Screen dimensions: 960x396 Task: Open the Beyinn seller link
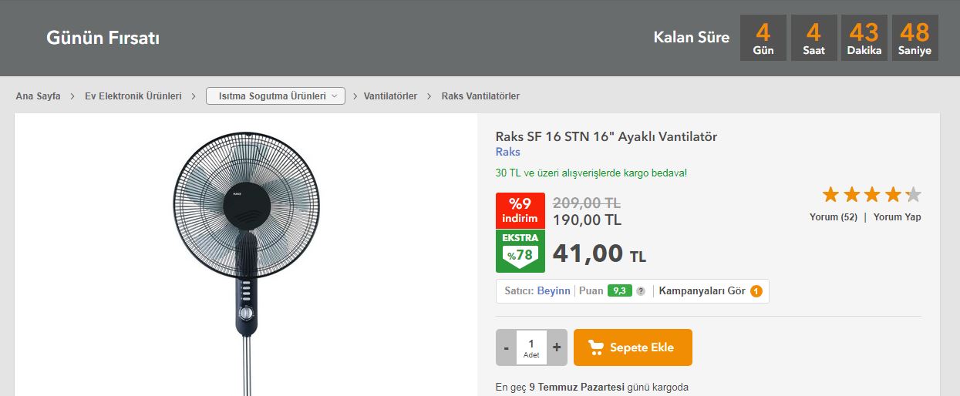[554, 291]
